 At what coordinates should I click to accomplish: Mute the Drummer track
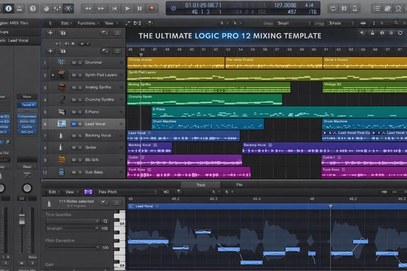(x=74, y=63)
